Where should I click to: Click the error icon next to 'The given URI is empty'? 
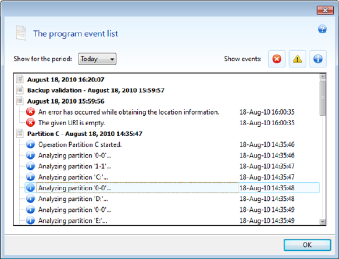pos(30,123)
